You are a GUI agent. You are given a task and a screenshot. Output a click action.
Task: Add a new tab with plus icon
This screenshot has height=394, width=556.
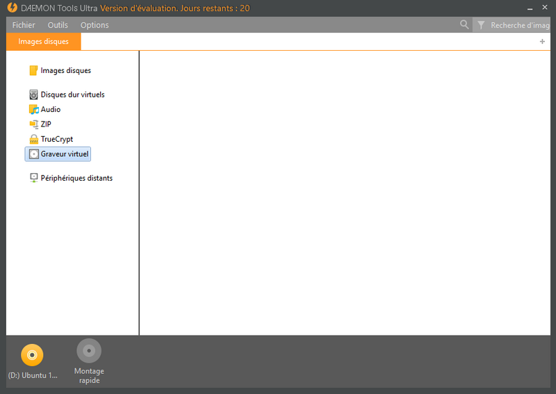point(542,42)
